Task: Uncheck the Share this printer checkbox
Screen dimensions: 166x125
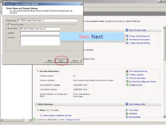Action: pyautogui.click(x=9, y=24)
